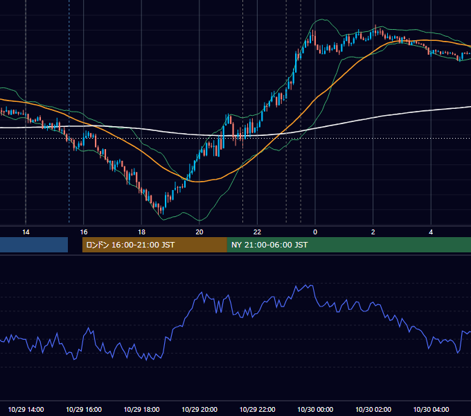Click the 0 hour axis label

click(x=315, y=232)
